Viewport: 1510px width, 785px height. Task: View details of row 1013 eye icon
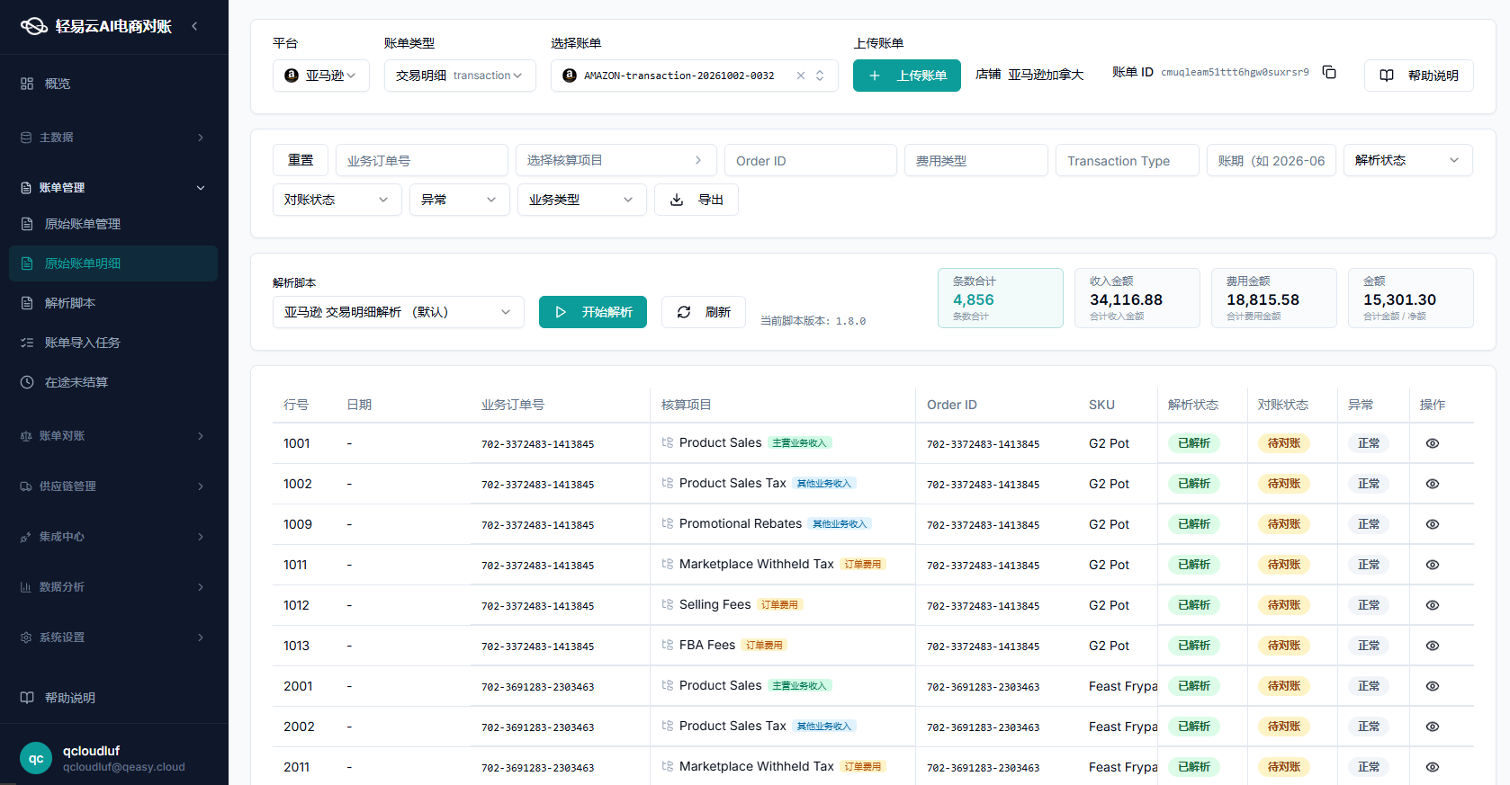click(1433, 646)
